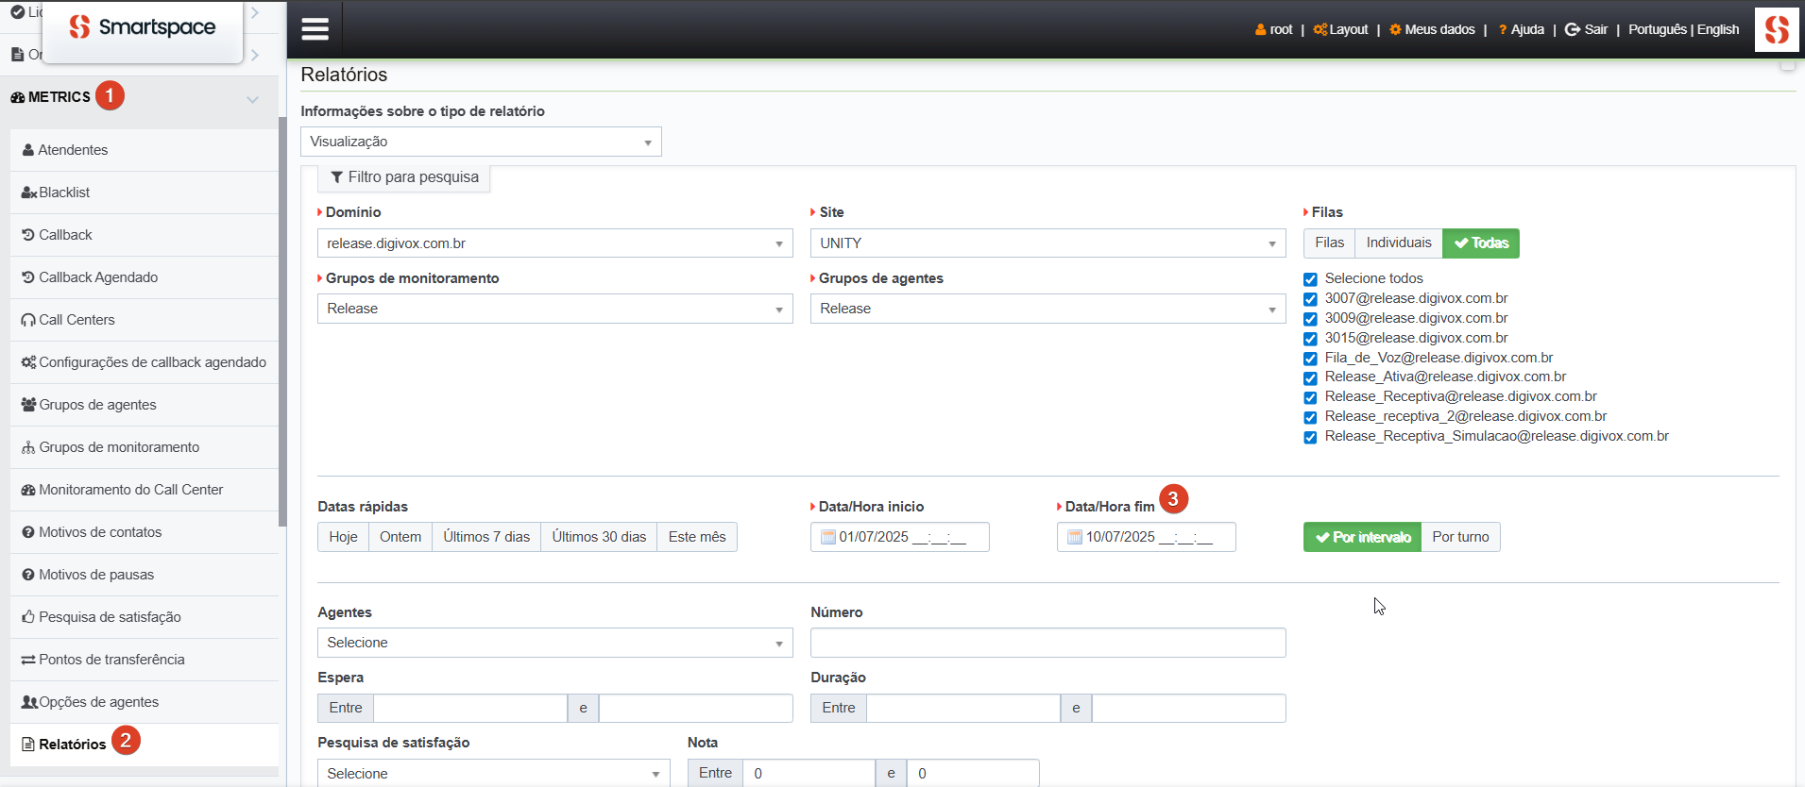Click the Número input field
This screenshot has height=787, width=1805.
pos(1047,643)
